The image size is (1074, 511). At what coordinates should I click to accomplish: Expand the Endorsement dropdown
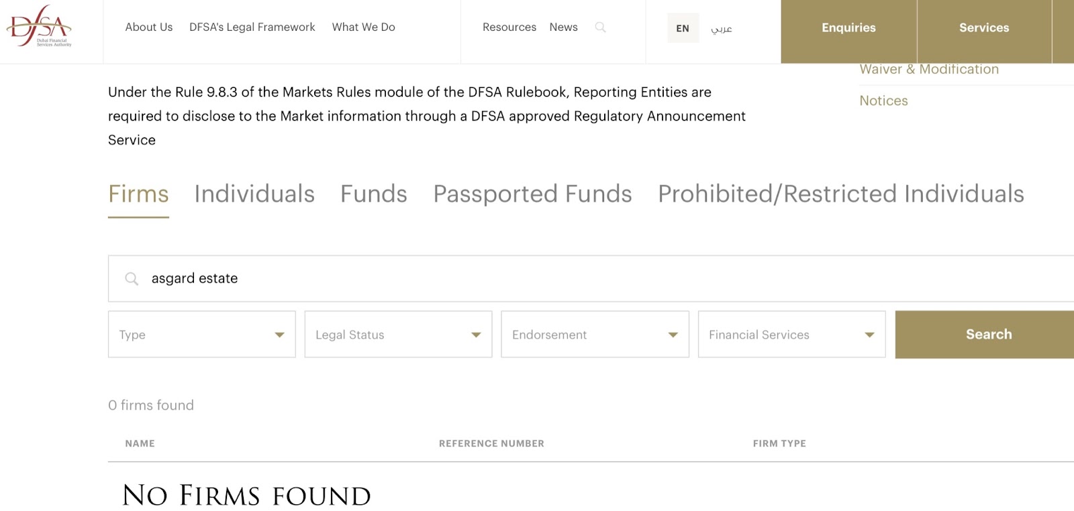pyautogui.click(x=595, y=334)
